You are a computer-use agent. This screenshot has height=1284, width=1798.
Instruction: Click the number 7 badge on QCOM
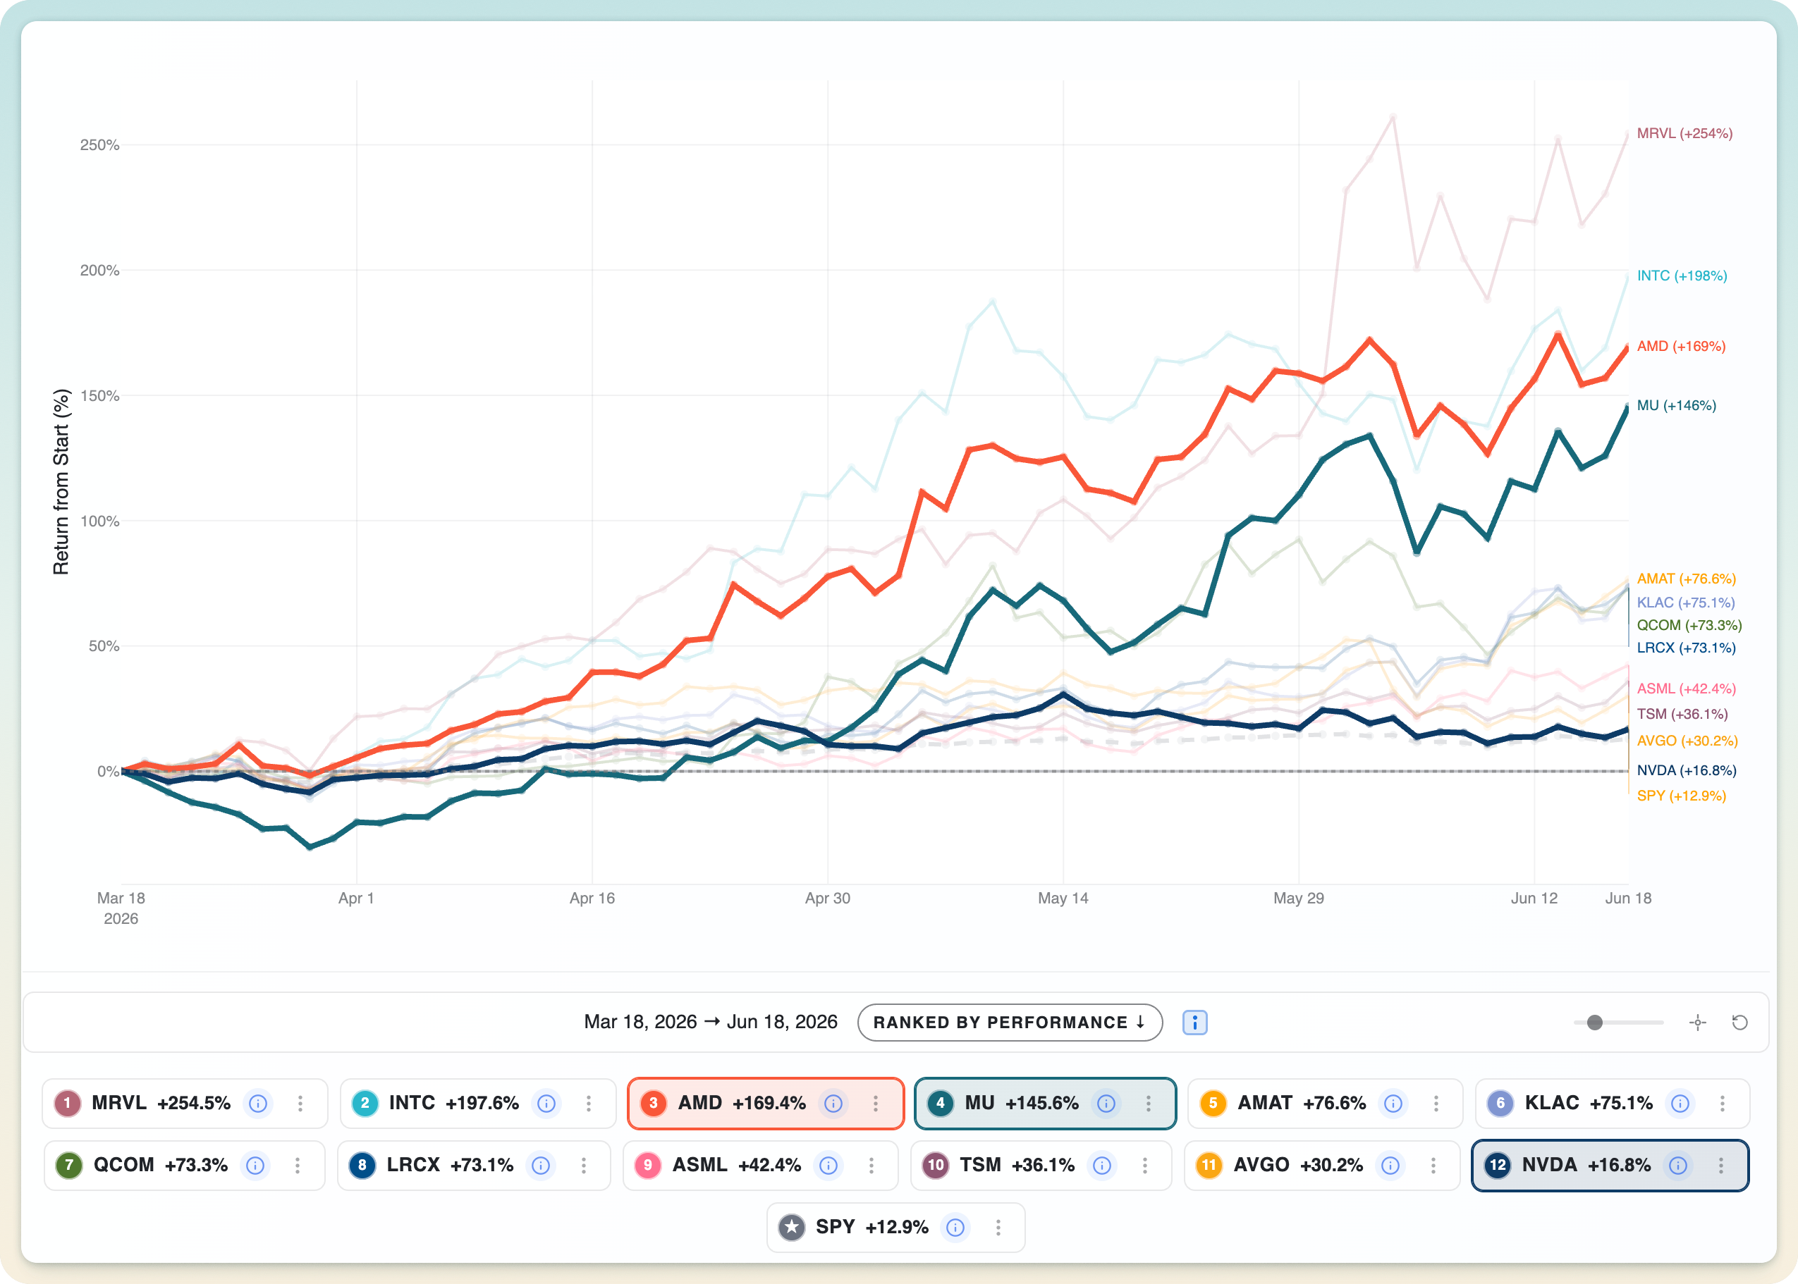[x=69, y=1166]
